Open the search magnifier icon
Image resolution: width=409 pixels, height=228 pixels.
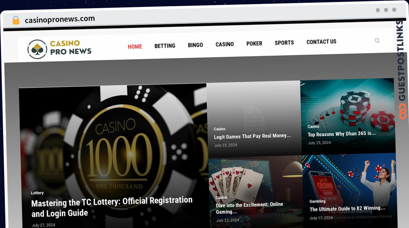pyautogui.click(x=377, y=40)
